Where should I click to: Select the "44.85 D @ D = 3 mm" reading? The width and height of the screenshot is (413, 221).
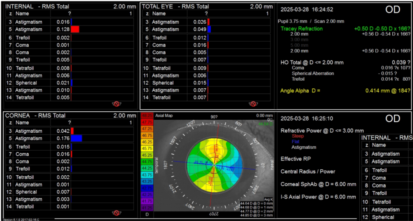[257, 215]
